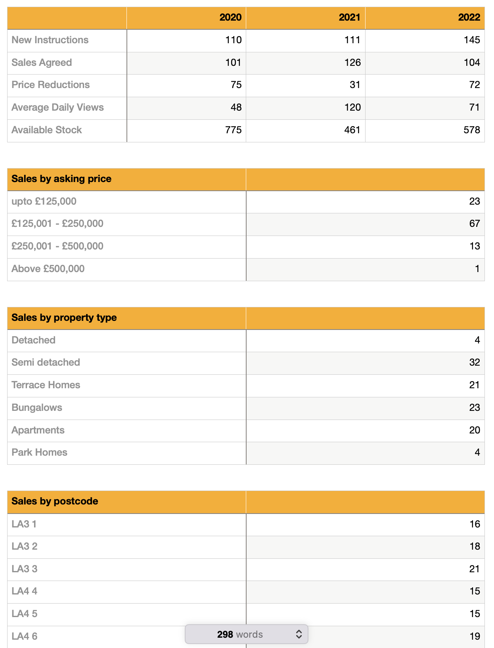Select the 2020 column header cell
This screenshot has height=648, width=494.
coord(230,17)
